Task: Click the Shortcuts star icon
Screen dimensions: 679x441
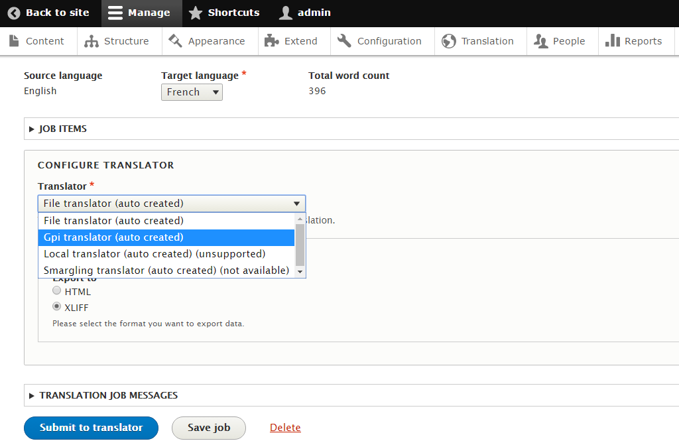Action: [x=195, y=13]
